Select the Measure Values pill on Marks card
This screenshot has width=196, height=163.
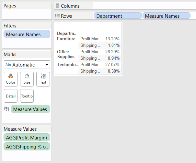[x=30, y=109]
